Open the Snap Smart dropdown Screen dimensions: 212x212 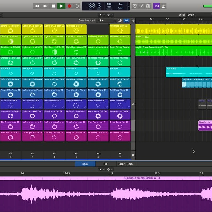tap(191, 15)
